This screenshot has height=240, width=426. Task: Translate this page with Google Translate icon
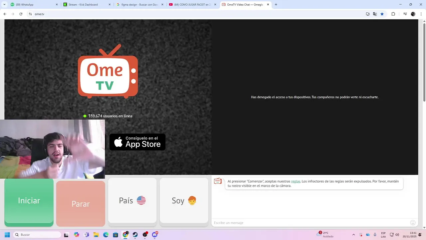375,14
